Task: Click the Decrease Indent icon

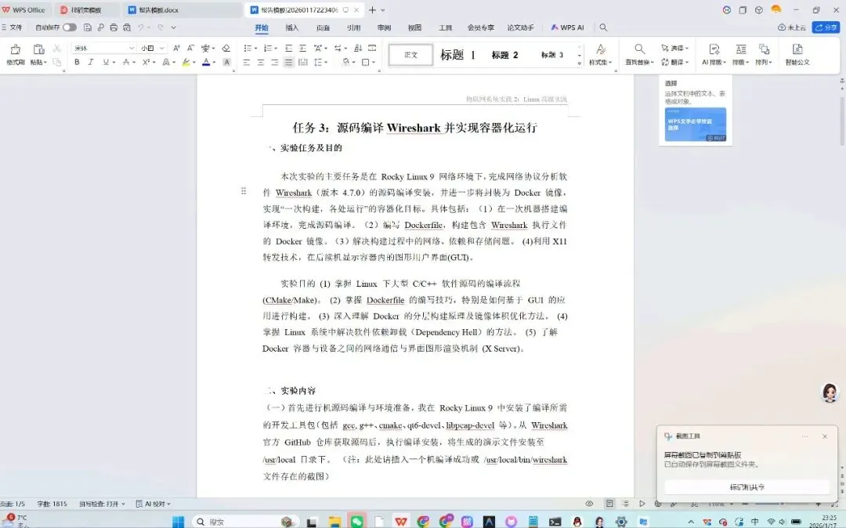Action: pos(288,48)
